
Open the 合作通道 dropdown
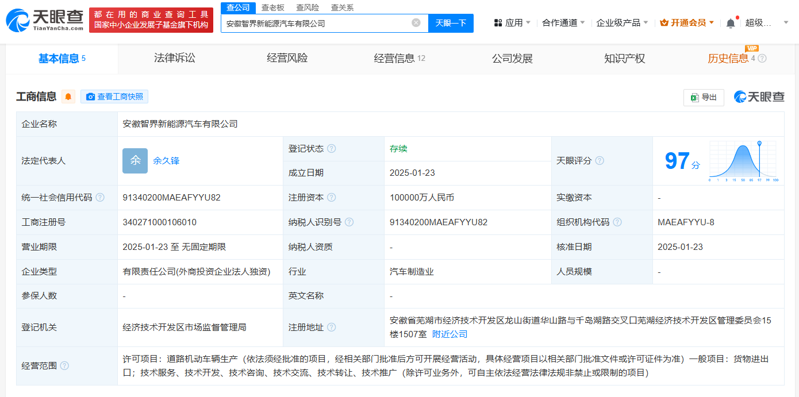point(563,23)
